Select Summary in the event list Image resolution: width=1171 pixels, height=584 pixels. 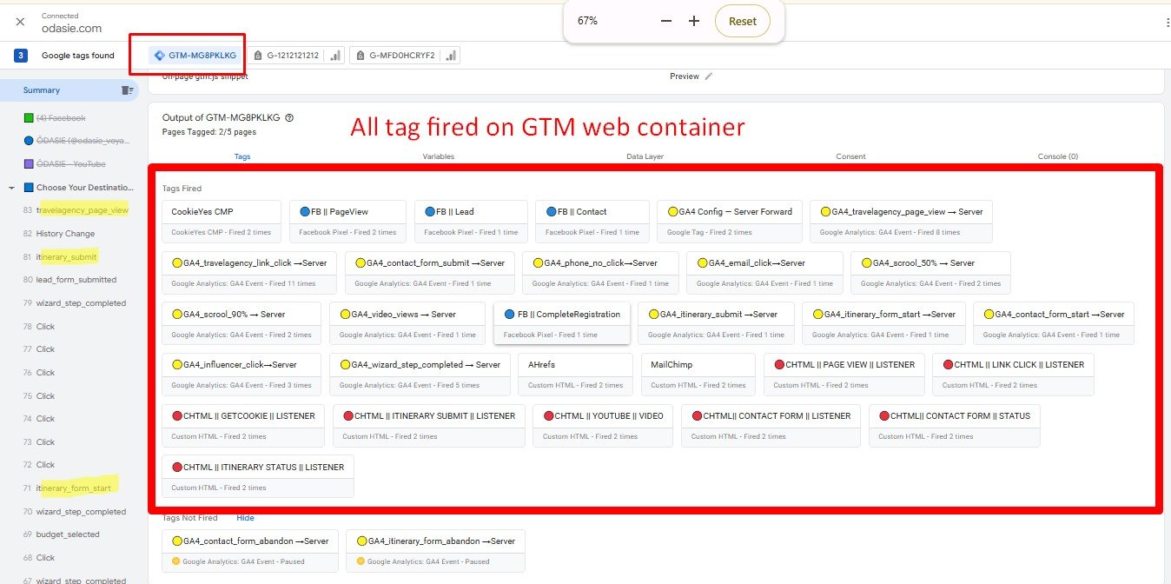pos(42,90)
